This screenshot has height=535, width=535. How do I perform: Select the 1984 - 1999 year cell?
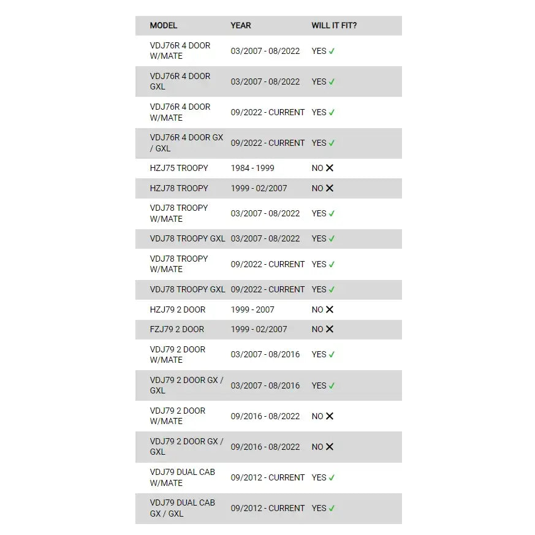(252, 168)
